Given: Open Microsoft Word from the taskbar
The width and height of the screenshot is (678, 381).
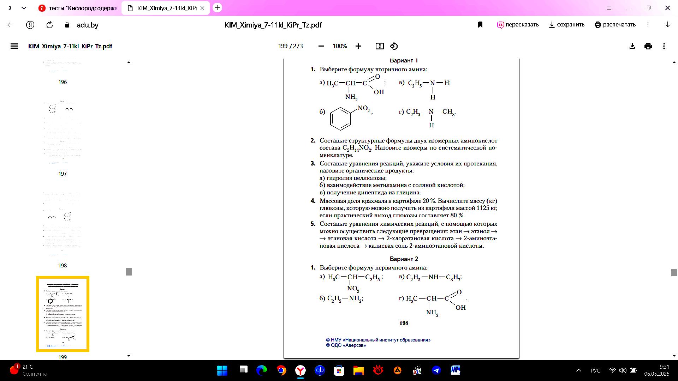Looking at the screenshot, I should point(456,370).
